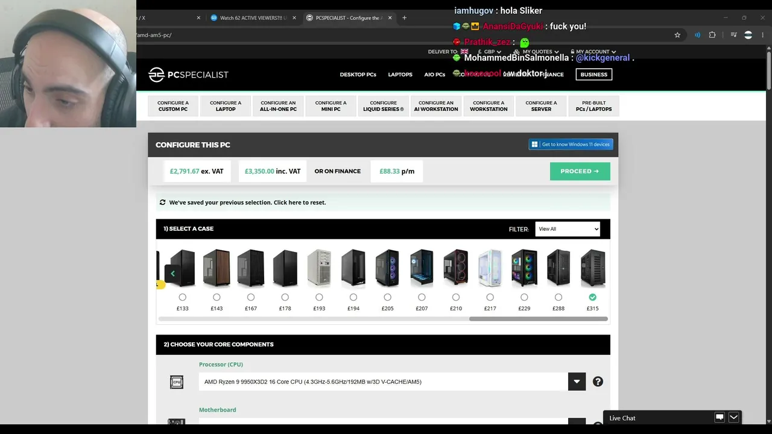Click the refresh icon by saved selection notice
The image size is (772, 434).
point(162,203)
